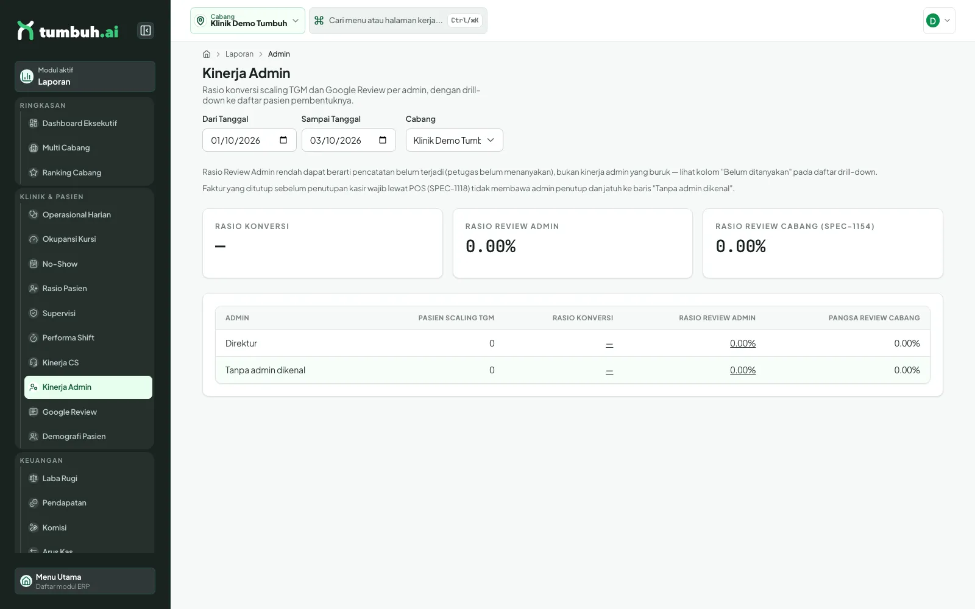Open the user avatar menu
Image resolution: width=975 pixels, height=609 pixels.
coord(939,21)
